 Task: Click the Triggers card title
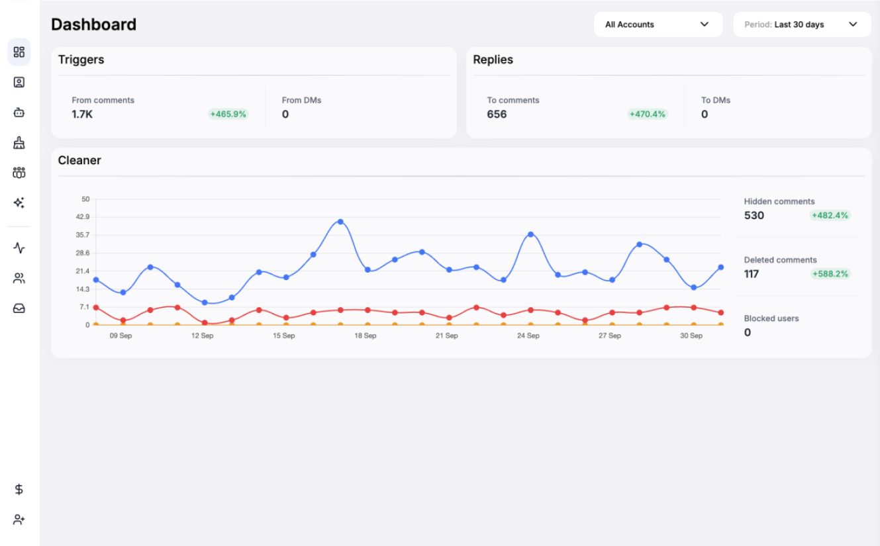81,60
